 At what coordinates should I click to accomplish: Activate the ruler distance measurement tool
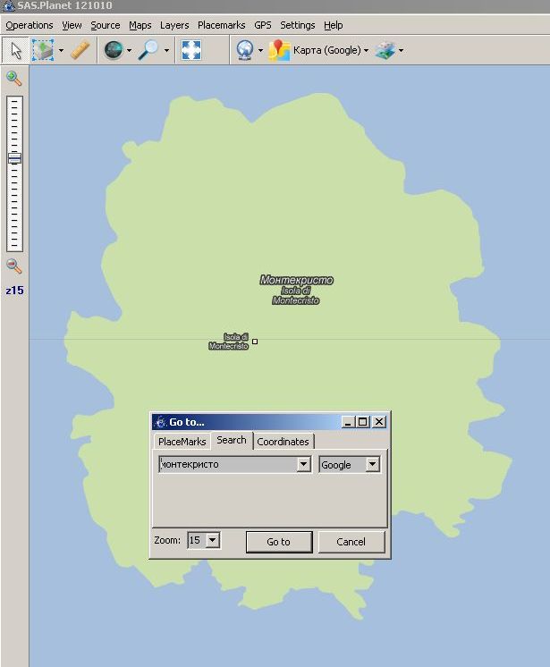[80, 51]
